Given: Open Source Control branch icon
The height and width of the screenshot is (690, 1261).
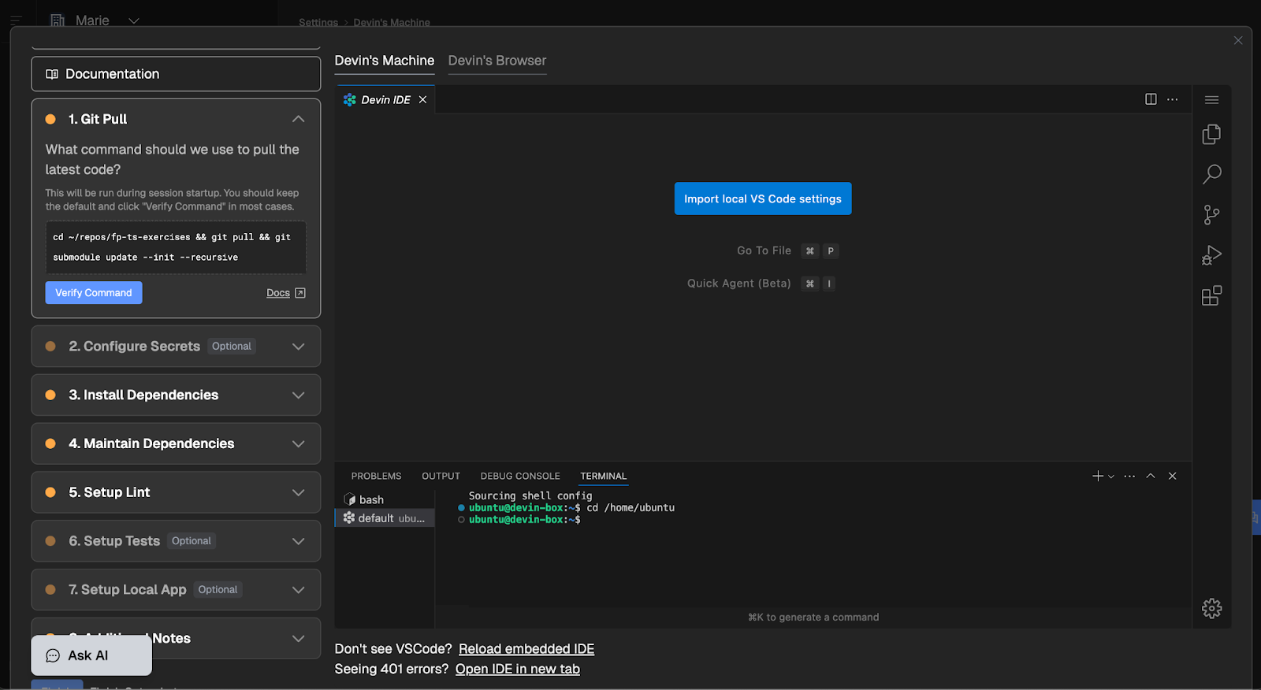Looking at the screenshot, I should pyautogui.click(x=1211, y=215).
